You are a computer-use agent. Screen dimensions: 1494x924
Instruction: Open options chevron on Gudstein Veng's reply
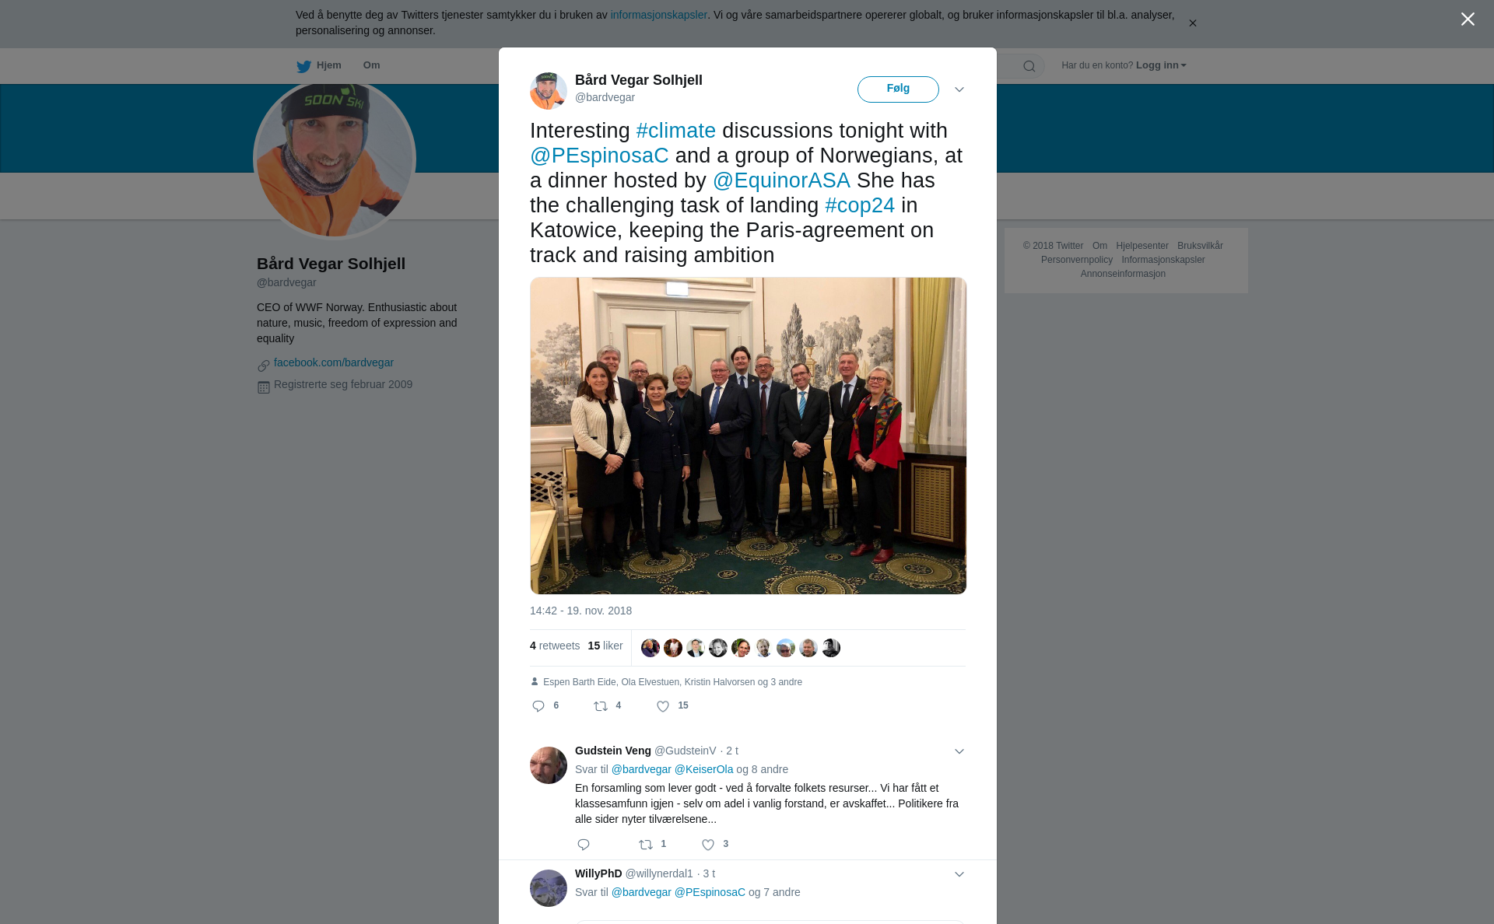(959, 751)
